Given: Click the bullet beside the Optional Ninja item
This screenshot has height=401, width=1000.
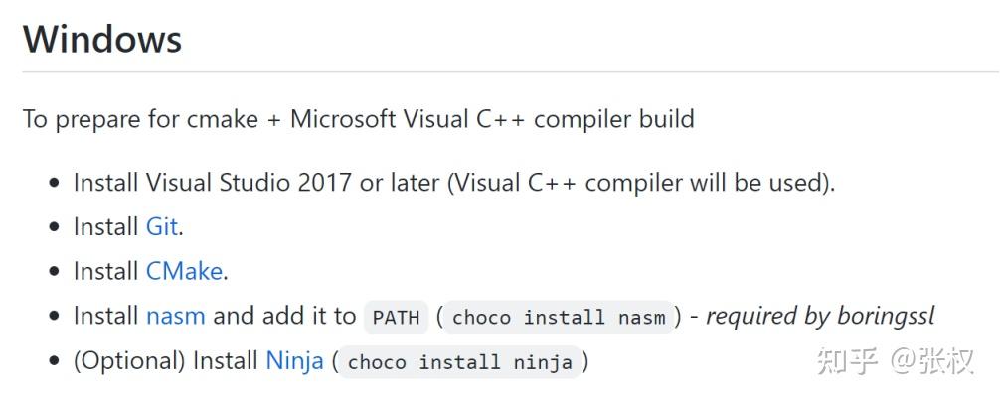Looking at the screenshot, I should 54,362.
